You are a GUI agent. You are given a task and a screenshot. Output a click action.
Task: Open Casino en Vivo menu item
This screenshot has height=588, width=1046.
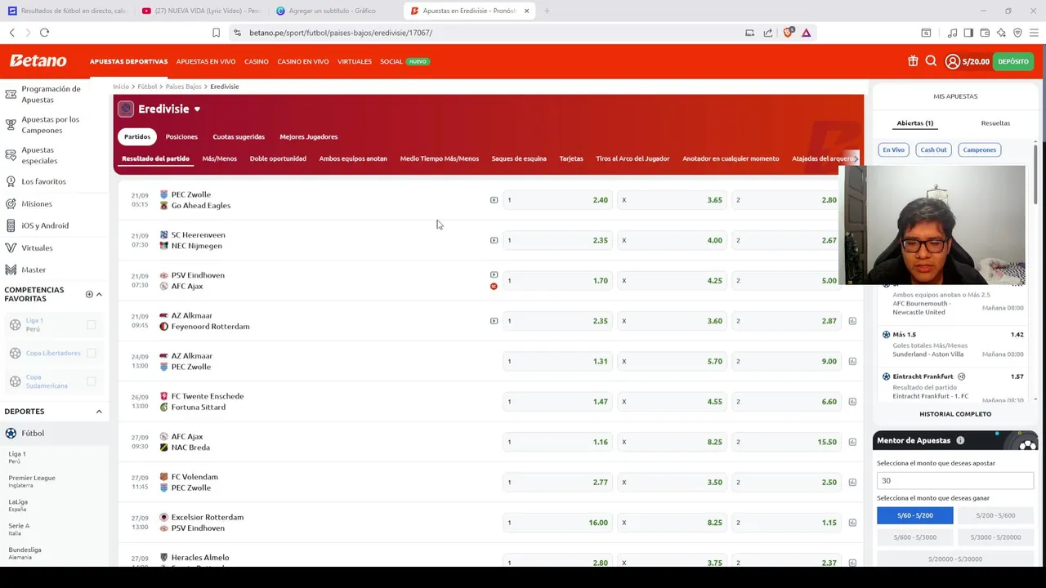coord(302,61)
